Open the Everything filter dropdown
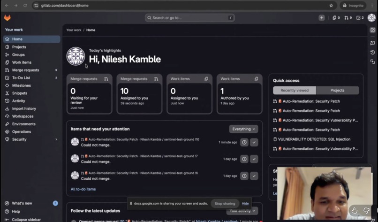 (243, 129)
